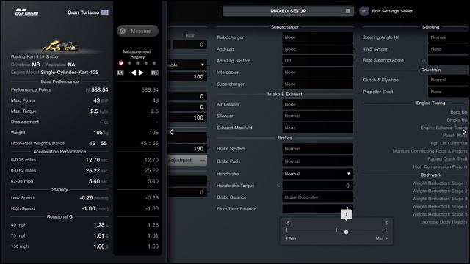The image size is (470, 264).
Task: Click the Measure button
Action: pos(137,31)
